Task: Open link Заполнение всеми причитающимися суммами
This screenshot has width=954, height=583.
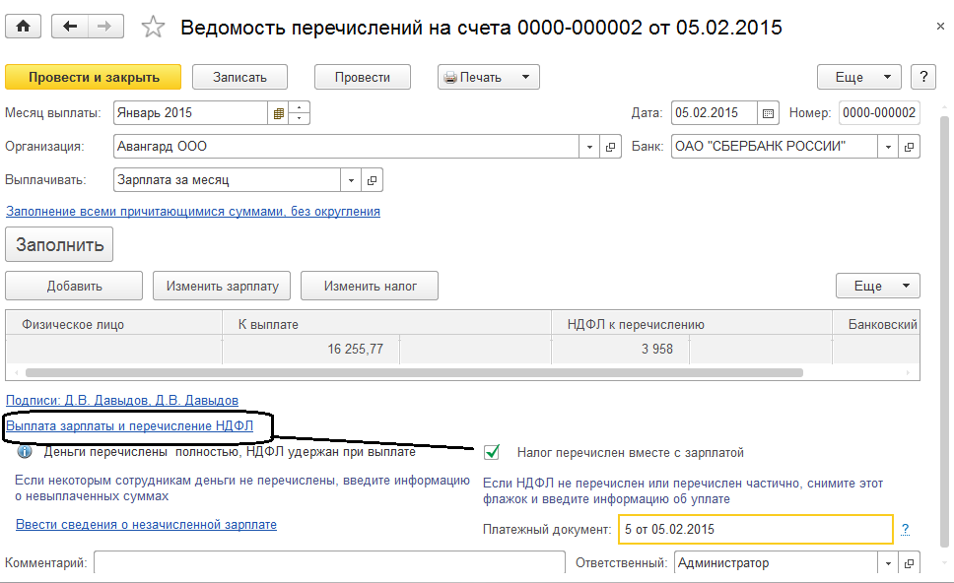Action: 193,212
